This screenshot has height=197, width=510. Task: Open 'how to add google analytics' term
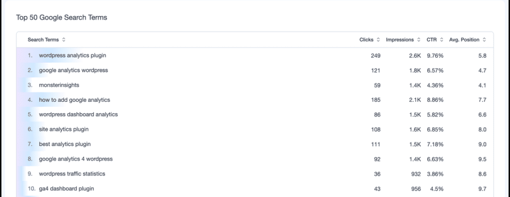click(75, 100)
